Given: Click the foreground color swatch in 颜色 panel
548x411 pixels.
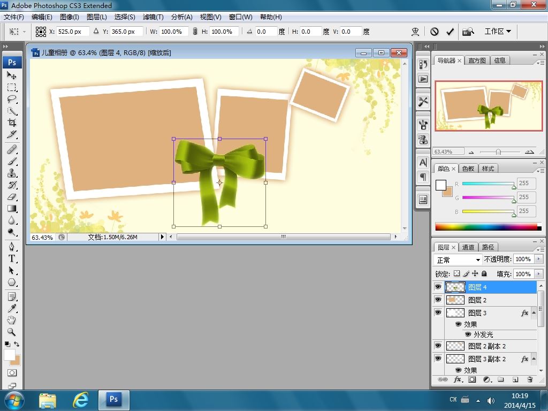Looking at the screenshot, I should click(440, 185).
